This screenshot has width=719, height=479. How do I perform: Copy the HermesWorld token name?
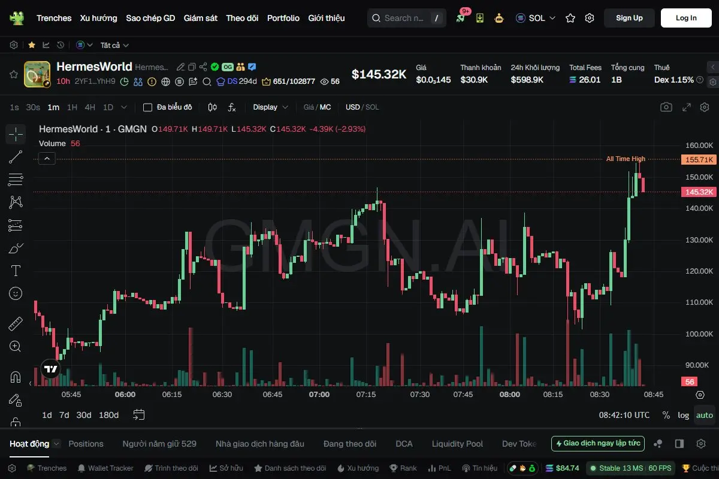(192, 67)
